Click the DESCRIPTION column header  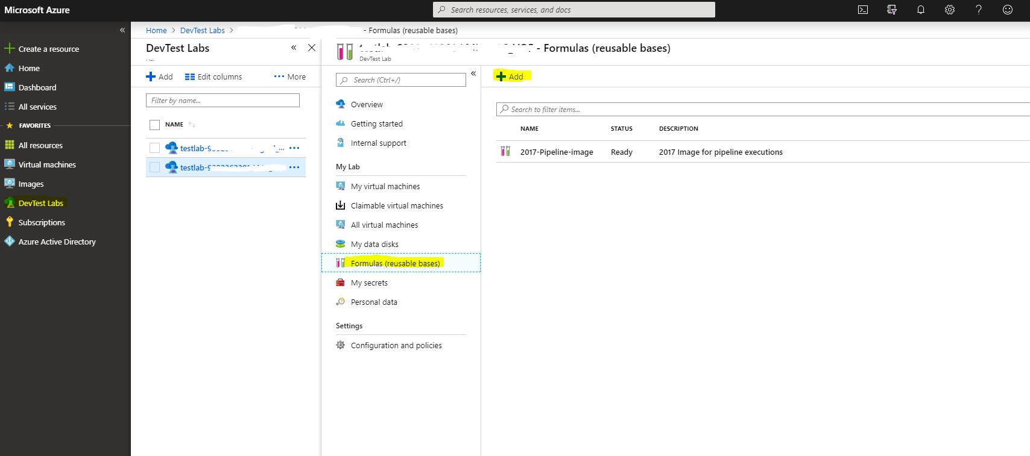coord(678,128)
